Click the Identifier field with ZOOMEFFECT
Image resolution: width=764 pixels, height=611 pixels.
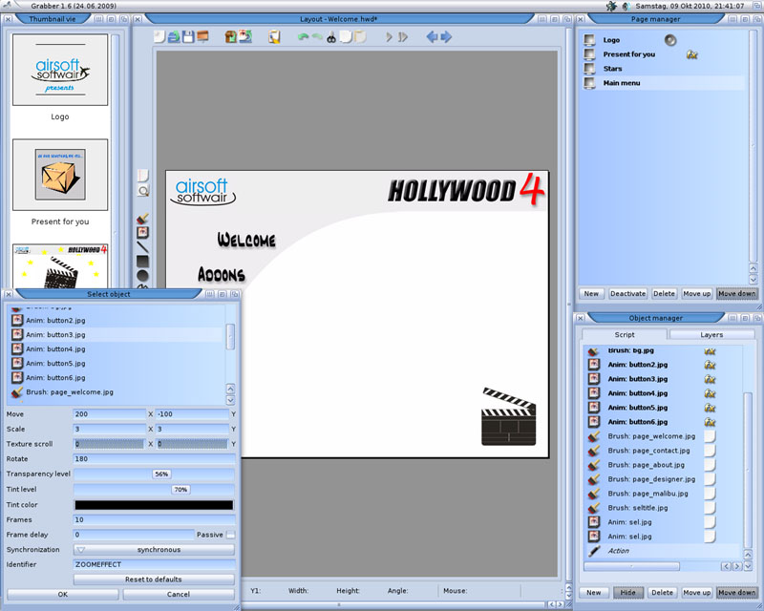(x=154, y=564)
